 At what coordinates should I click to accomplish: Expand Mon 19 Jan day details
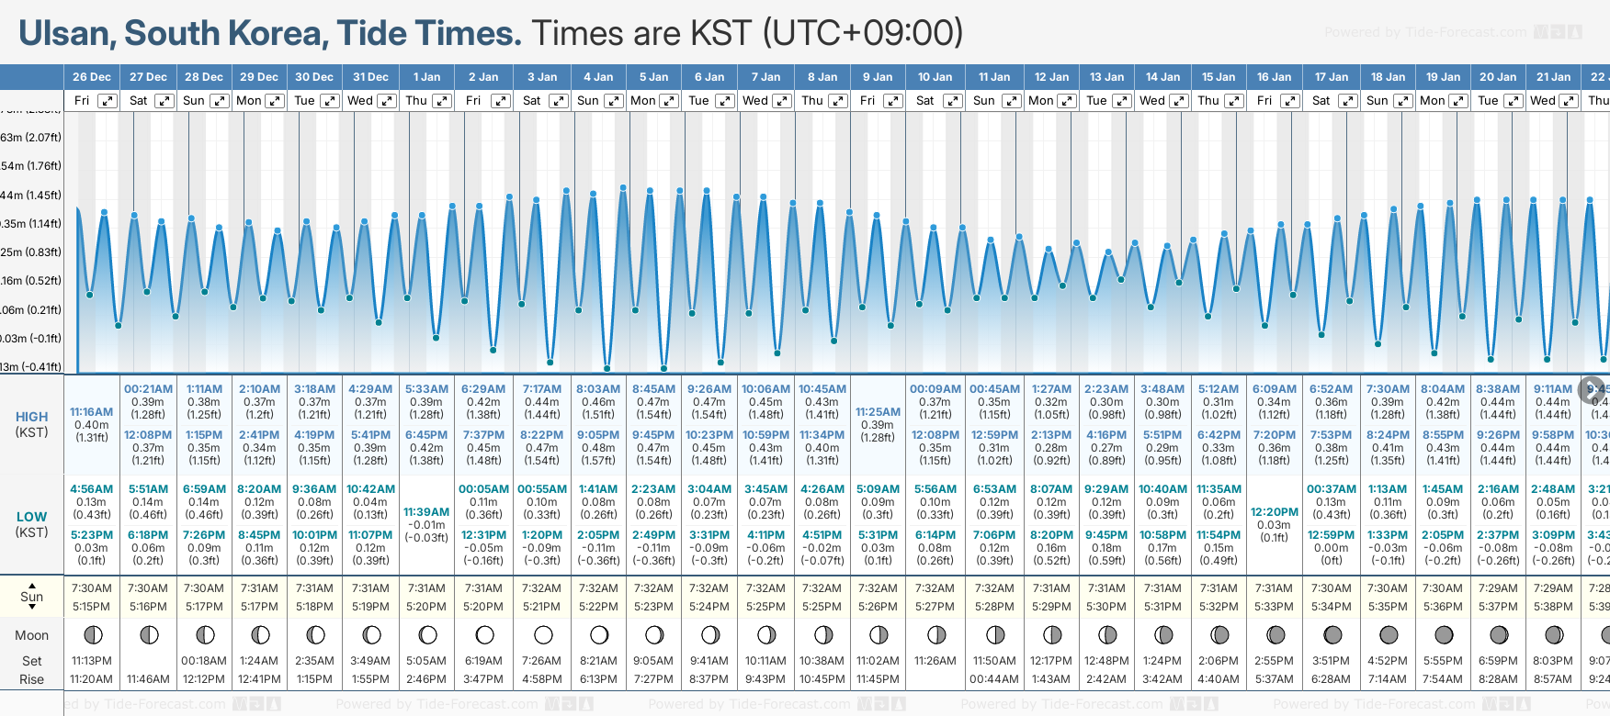[1458, 101]
